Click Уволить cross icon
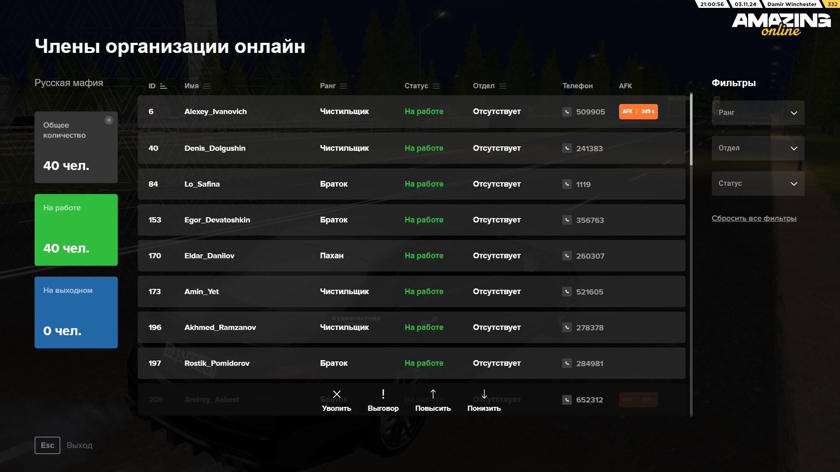840x472 pixels. [x=336, y=394]
